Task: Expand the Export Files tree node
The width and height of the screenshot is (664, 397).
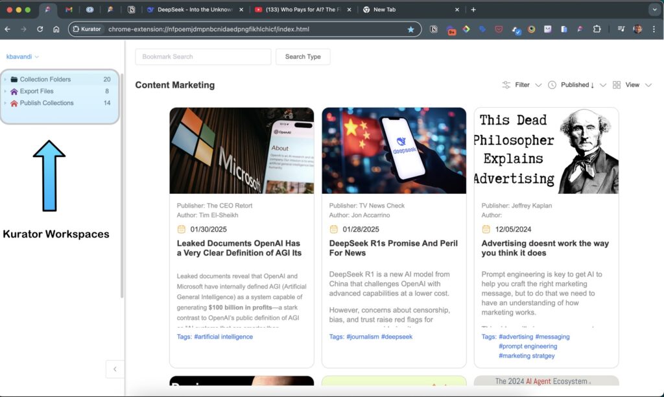Action: pyautogui.click(x=5, y=91)
